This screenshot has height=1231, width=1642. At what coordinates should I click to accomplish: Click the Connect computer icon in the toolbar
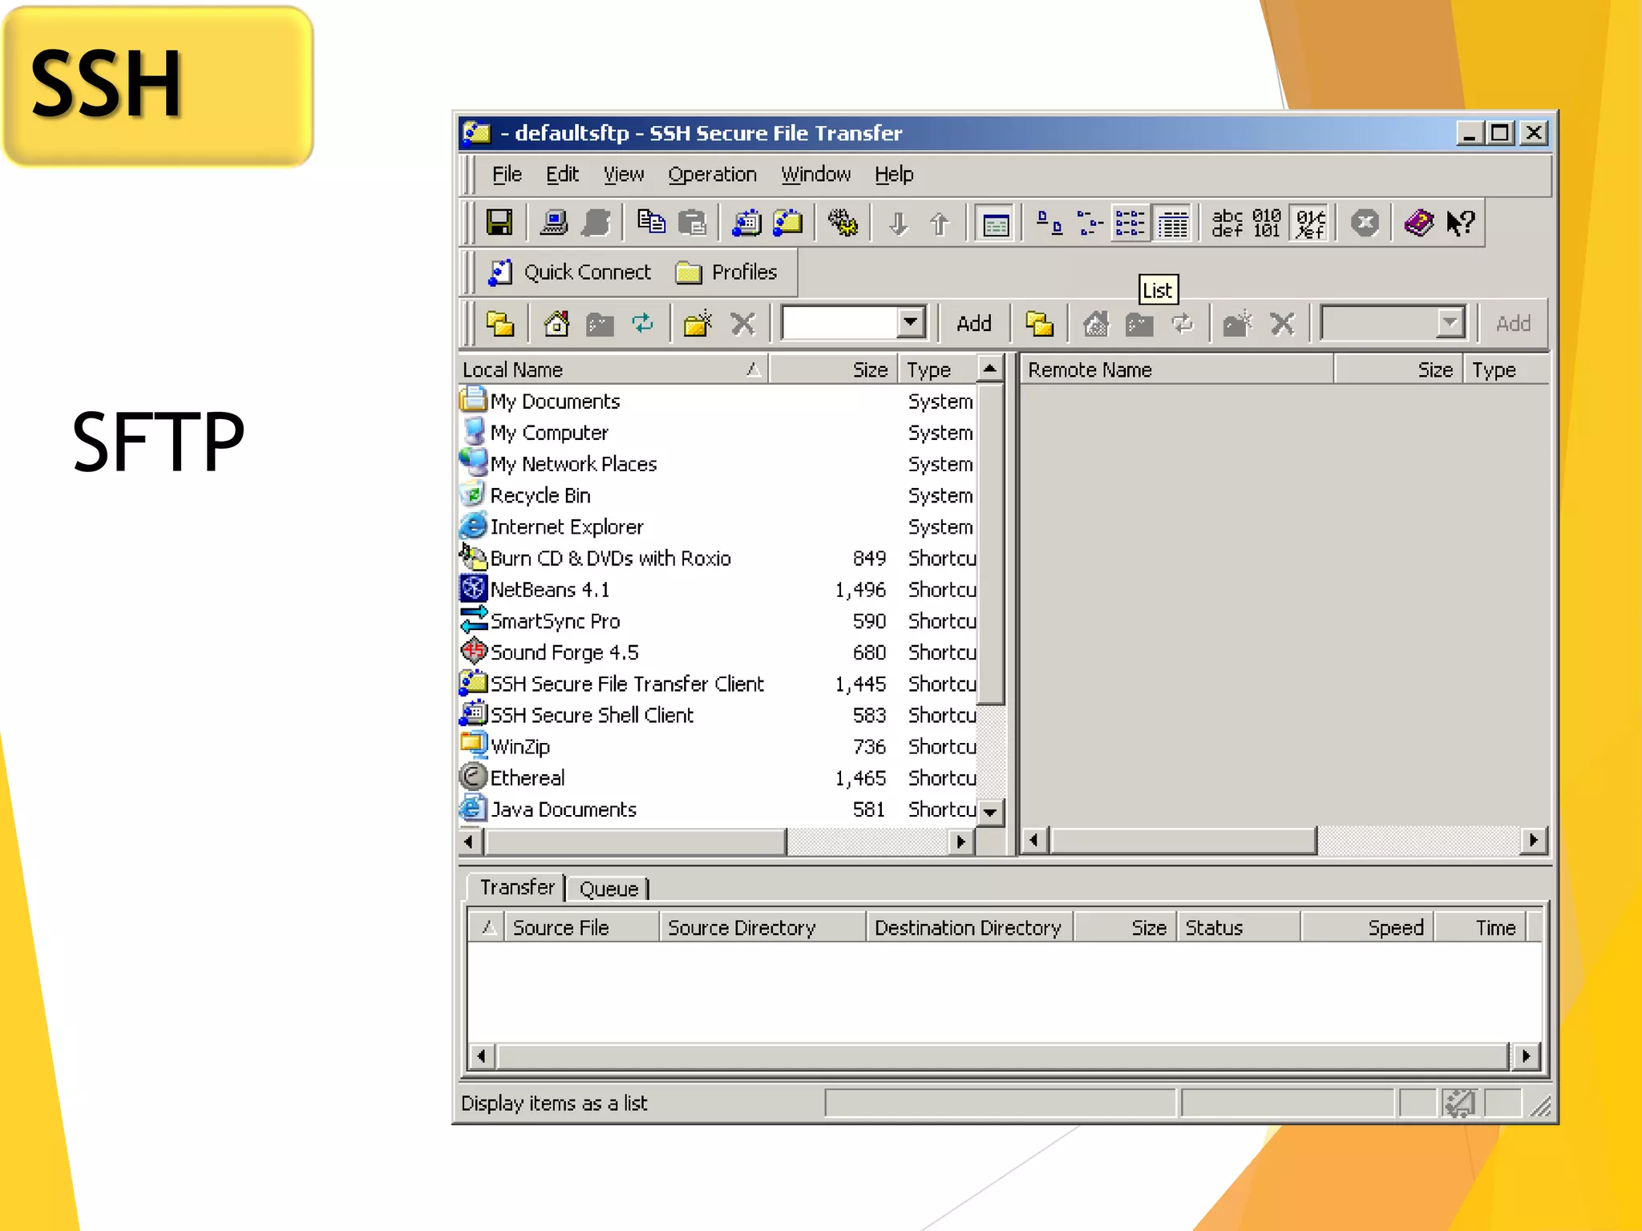tap(553, 223)
